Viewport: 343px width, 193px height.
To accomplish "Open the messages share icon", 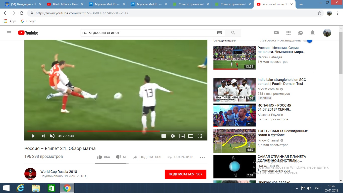I will (300, 33).
